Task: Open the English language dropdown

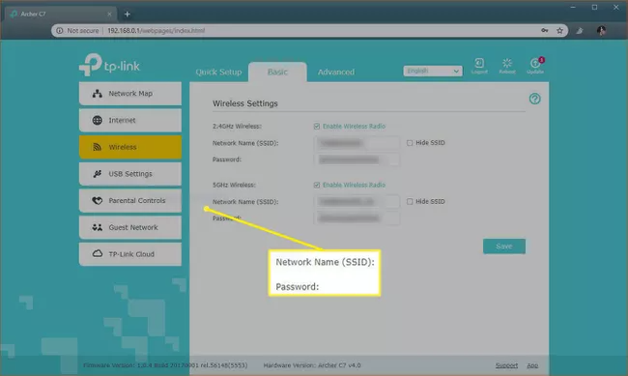Action: (x=433, y=71)
